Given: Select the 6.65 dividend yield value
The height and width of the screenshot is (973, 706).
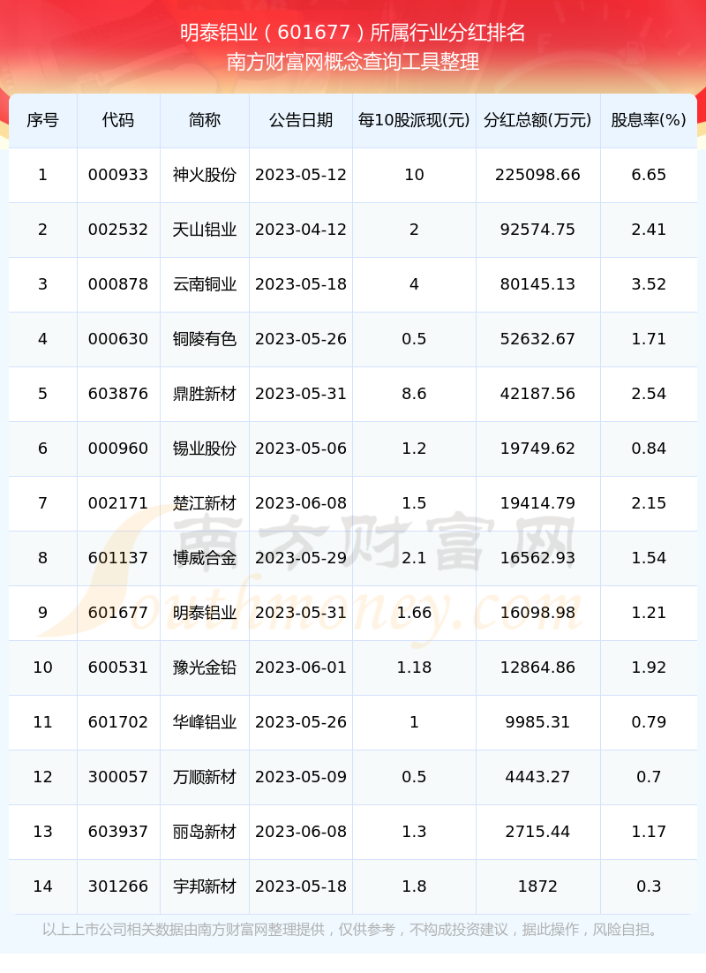Looking at the screenshot, I should 649,175.
